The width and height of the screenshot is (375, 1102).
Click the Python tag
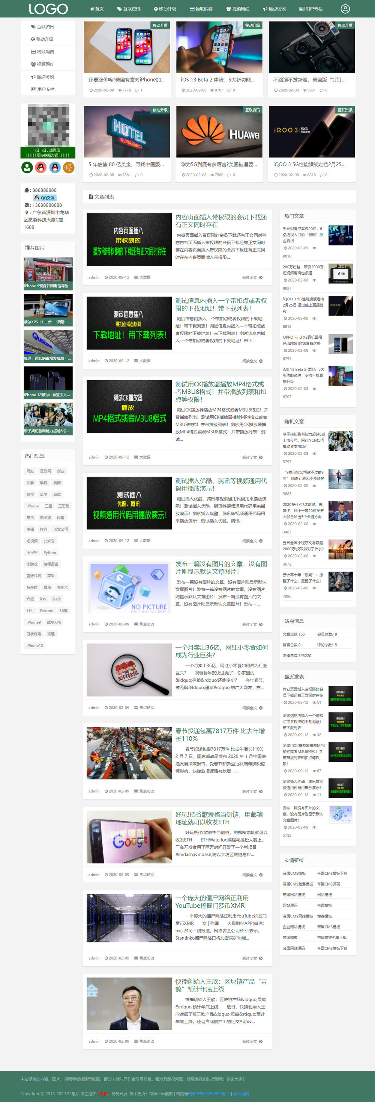(x=50, y=552)
